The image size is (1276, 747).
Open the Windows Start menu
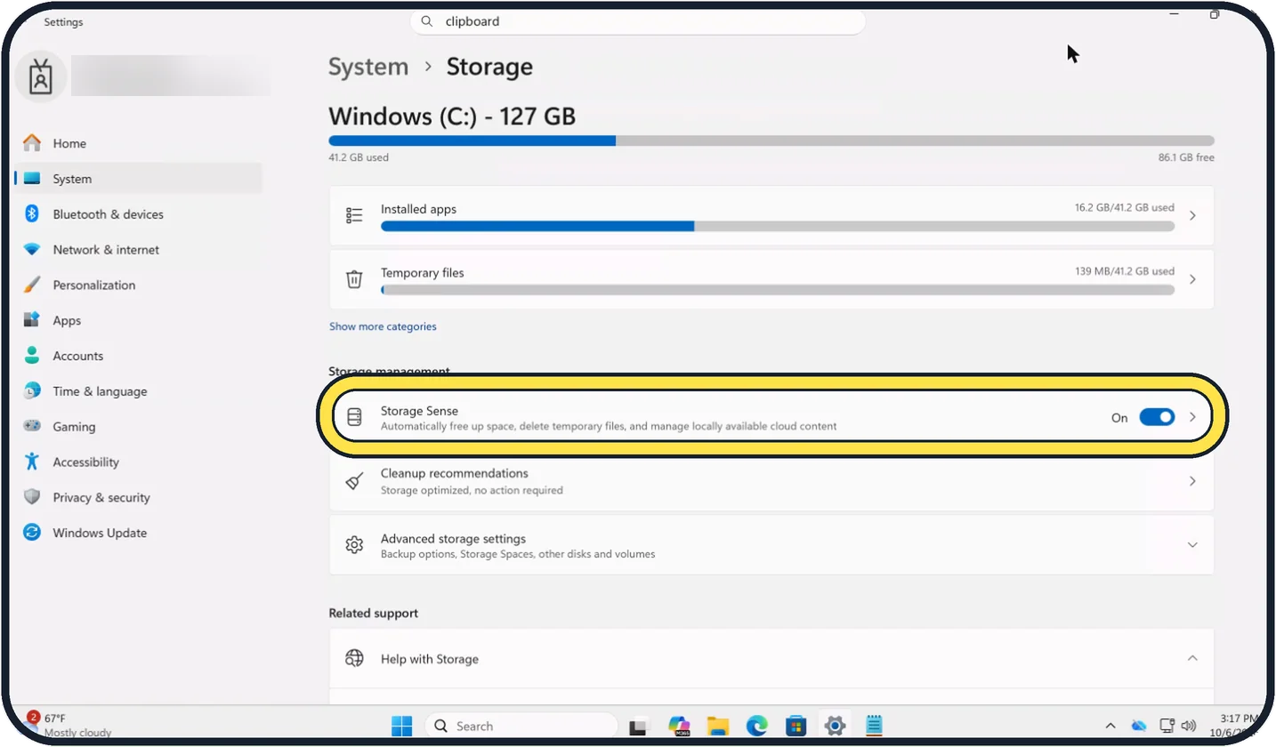point(402,726)
